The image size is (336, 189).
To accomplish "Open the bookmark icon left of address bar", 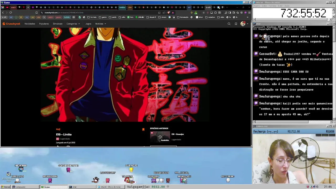I will [36, 13].
